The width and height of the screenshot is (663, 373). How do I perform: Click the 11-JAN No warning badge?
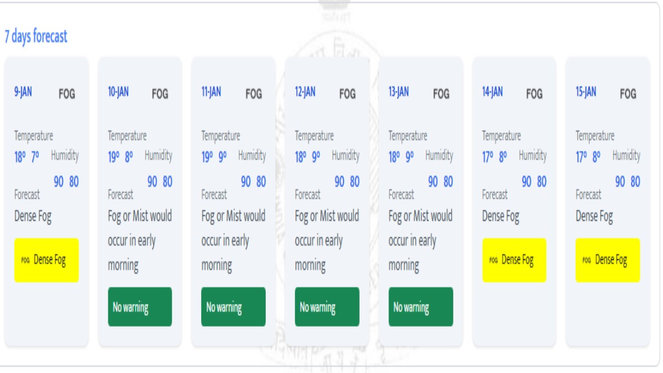click(x=233, y=307)
